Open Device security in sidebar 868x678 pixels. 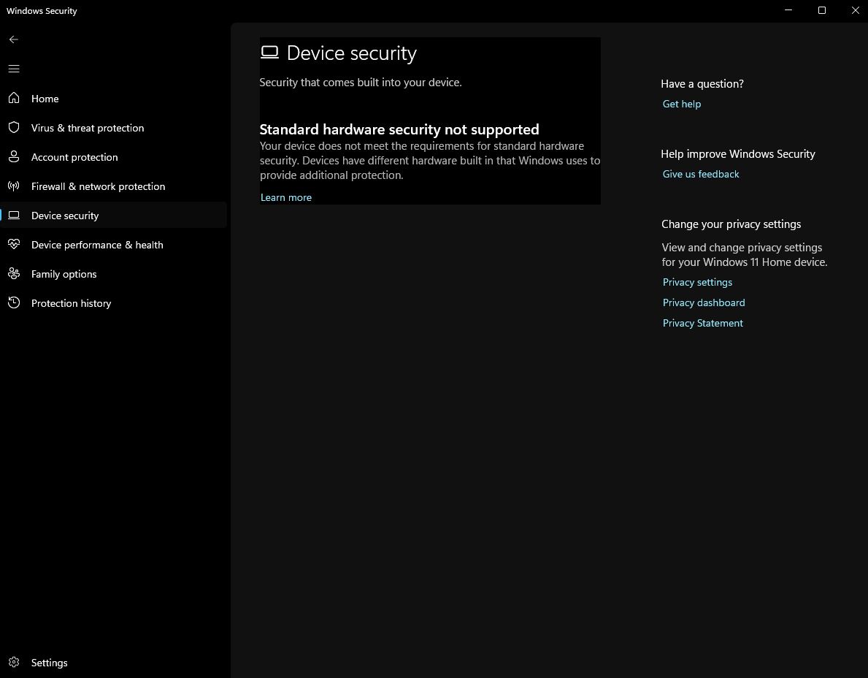coord(65,216)
